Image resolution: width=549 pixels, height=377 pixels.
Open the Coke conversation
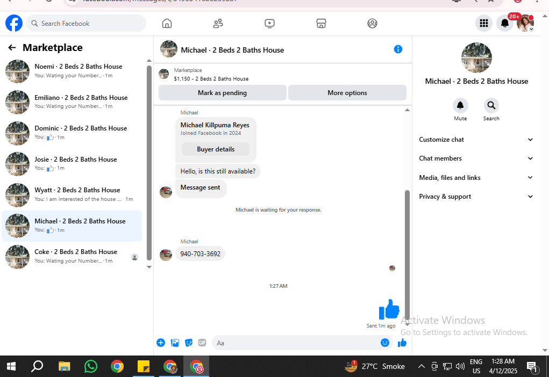click(72, 257)
